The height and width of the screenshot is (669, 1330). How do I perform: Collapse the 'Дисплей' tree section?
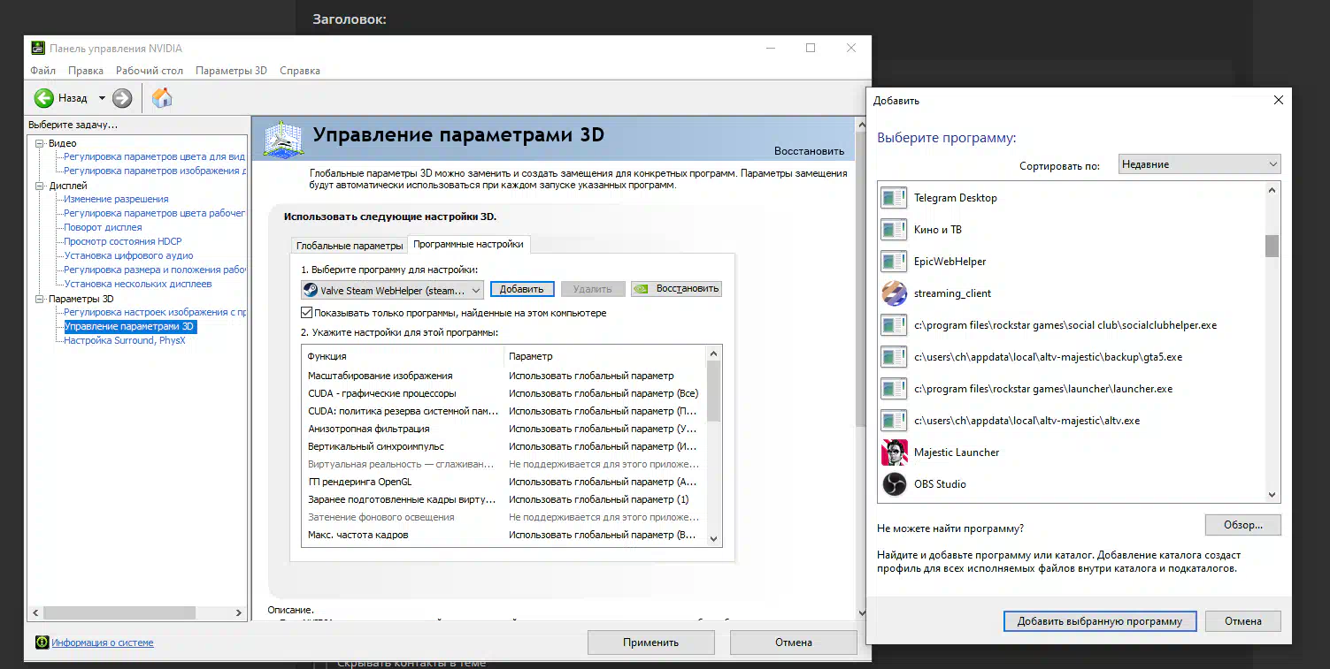point(40,186)
